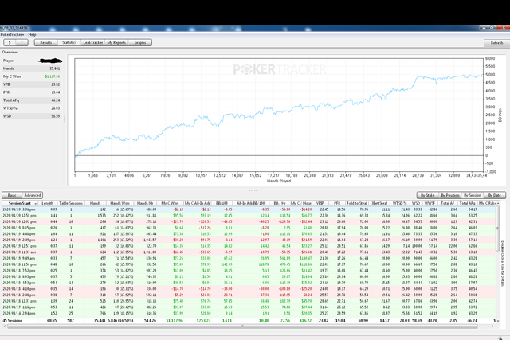The width and height of the screenshot is (510, 340).
Task: Open the Help menu
Action: tap(32, 34)
